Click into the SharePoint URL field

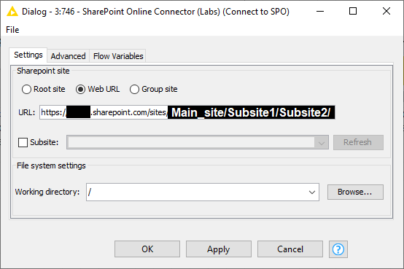[187, 112]
